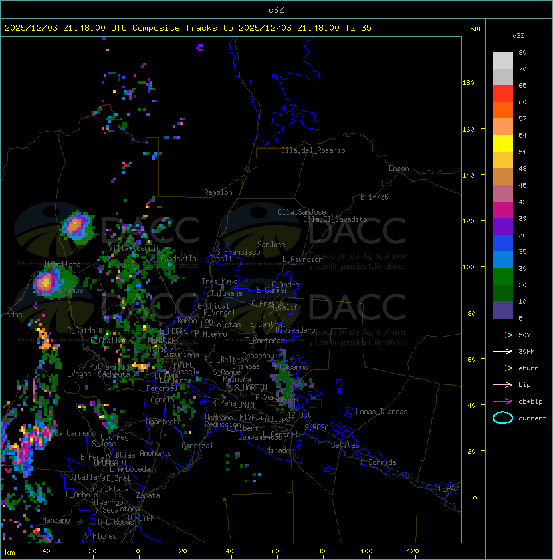Click the 'km' label at top right
The width and height of the screenshot is (553, 560).
coord(475,28)
